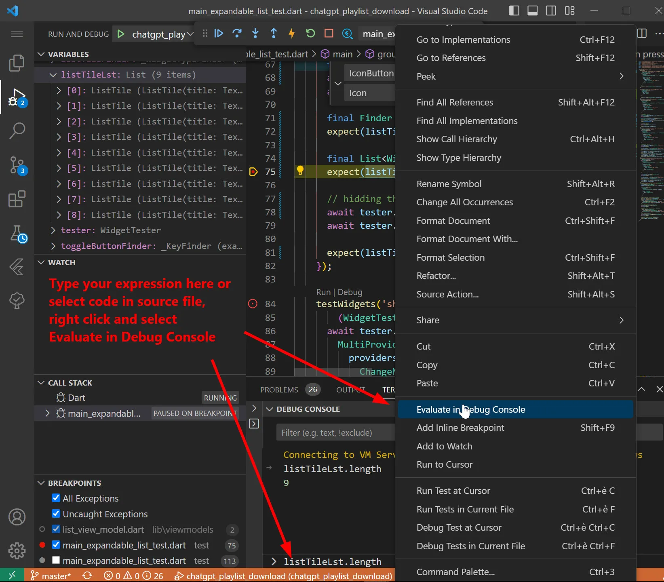Click the Hot Reload lightning icon
Viewport: 664px width, 582px height.
292,34
